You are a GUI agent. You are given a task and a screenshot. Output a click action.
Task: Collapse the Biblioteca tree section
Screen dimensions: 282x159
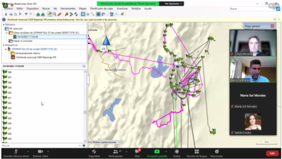tap(4, 24)
